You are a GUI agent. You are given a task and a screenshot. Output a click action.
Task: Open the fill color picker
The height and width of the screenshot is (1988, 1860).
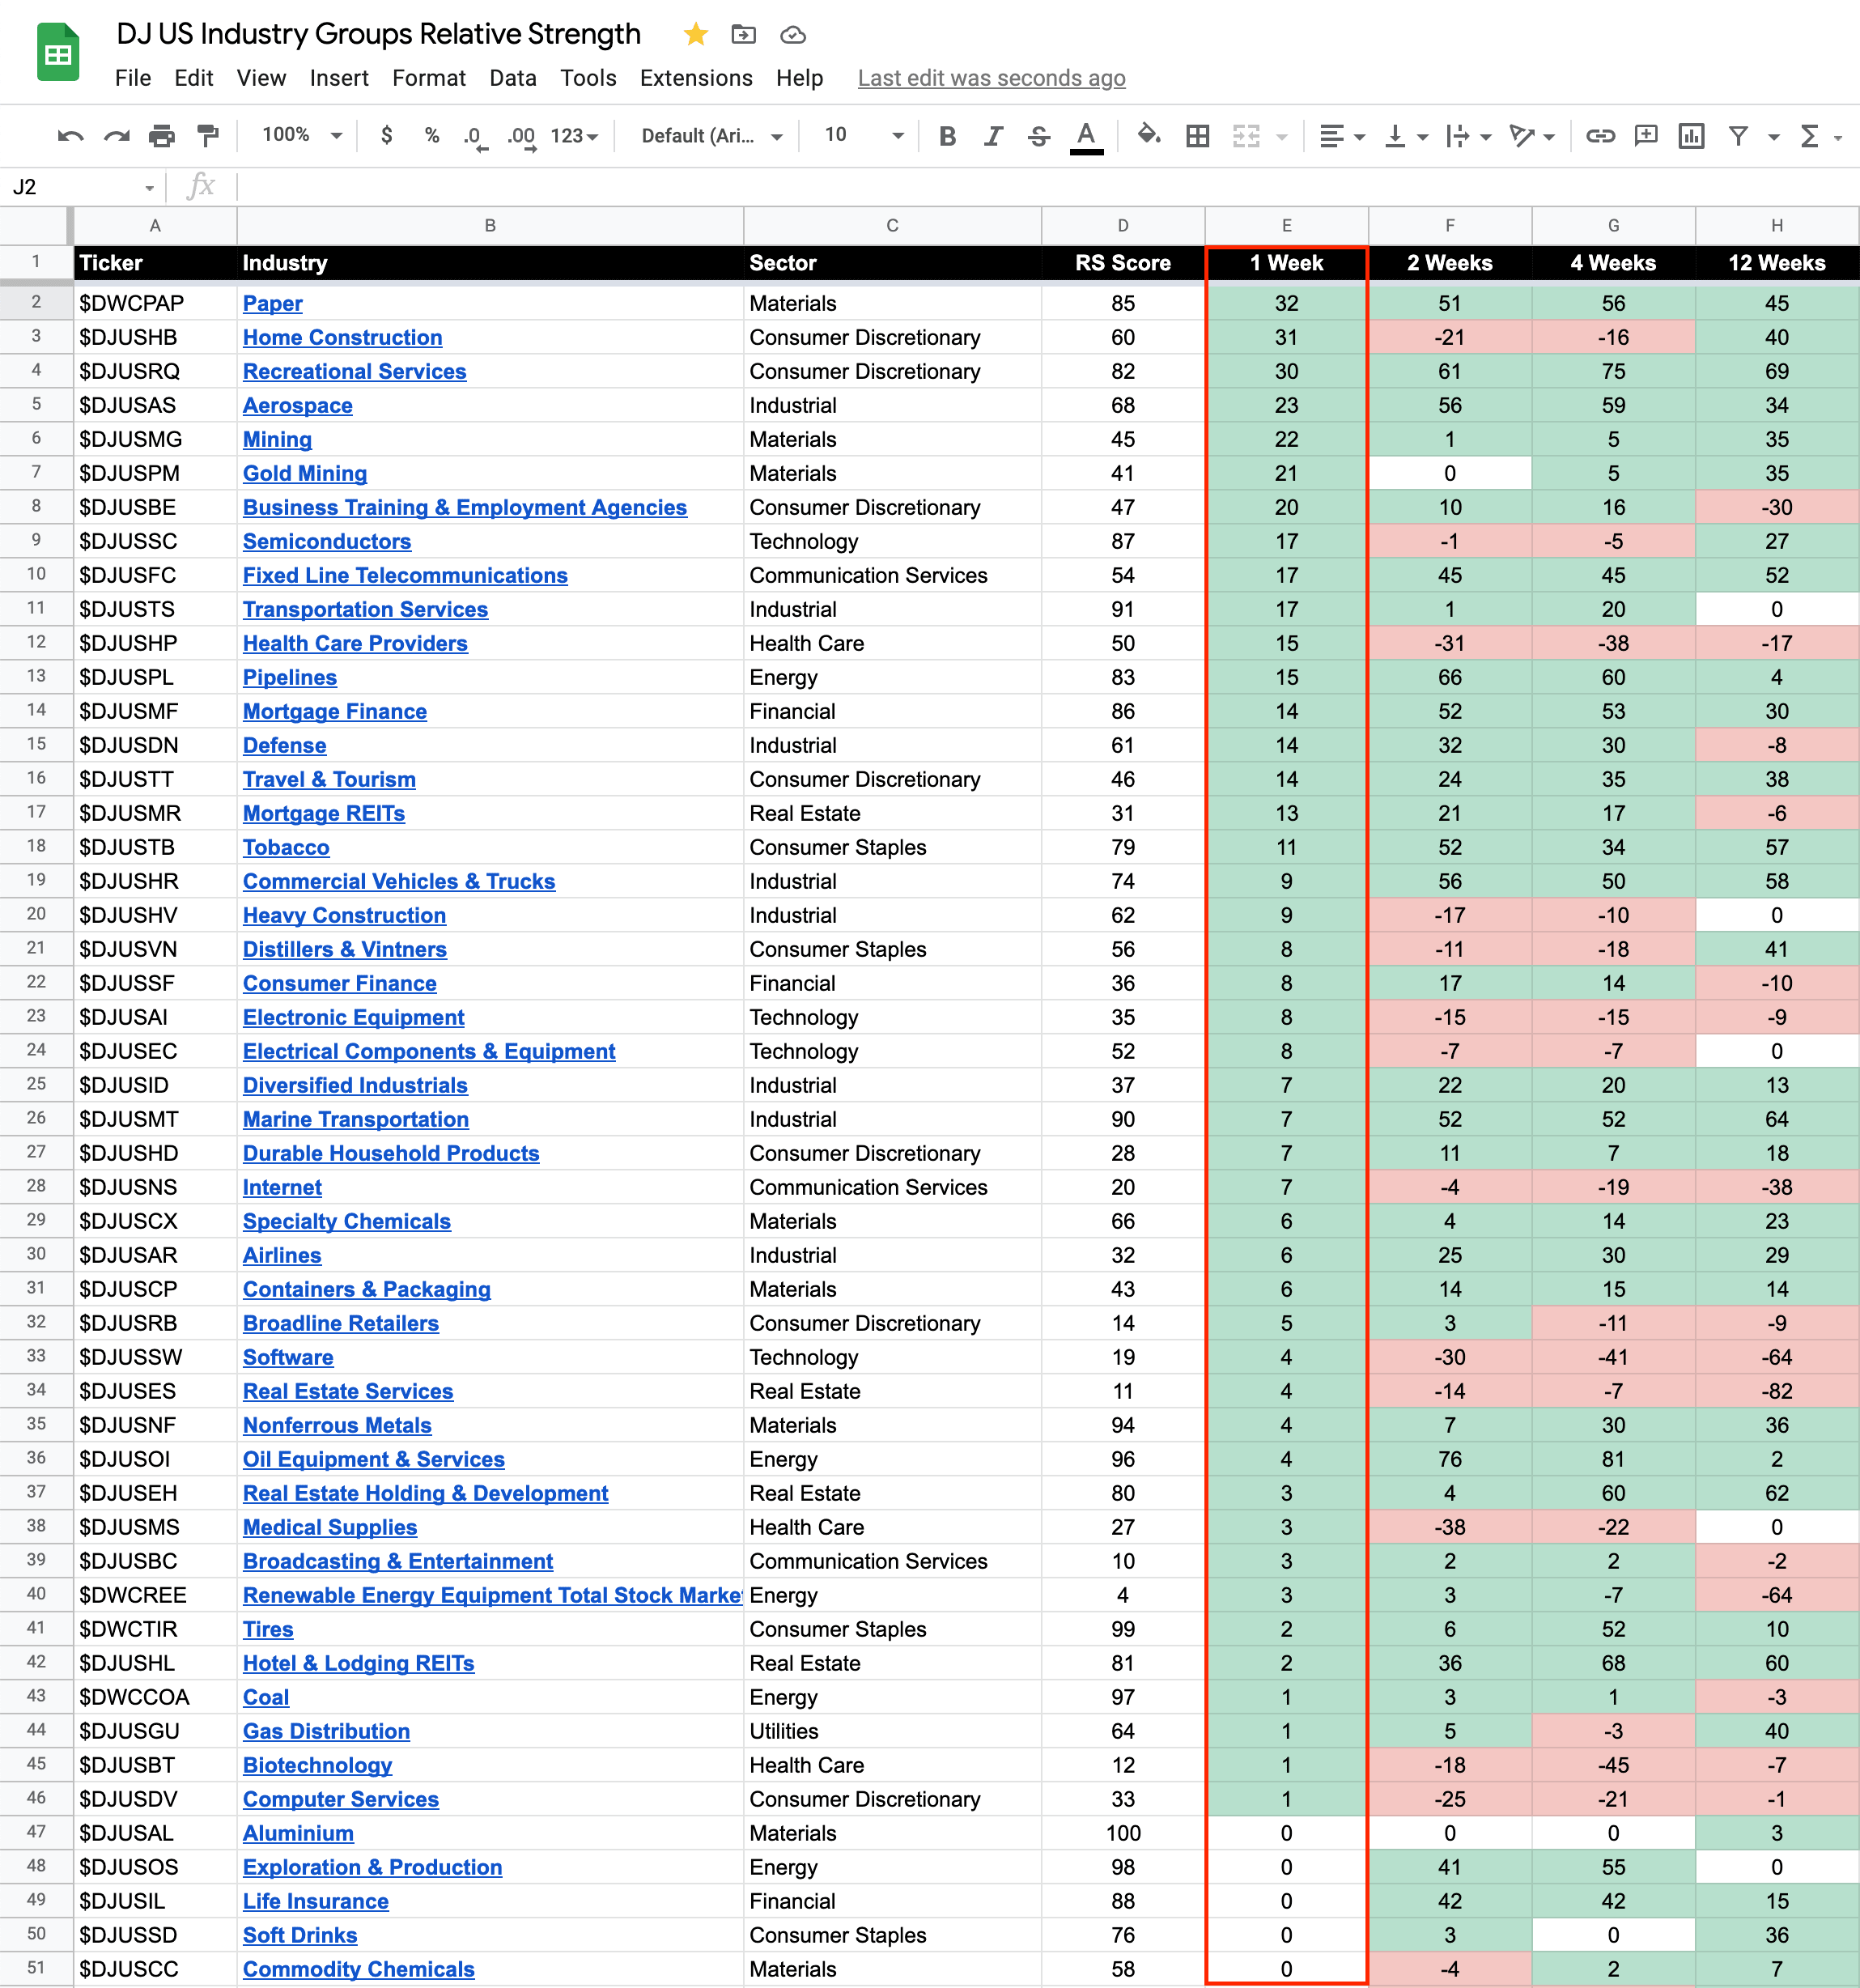(1149, 135)
